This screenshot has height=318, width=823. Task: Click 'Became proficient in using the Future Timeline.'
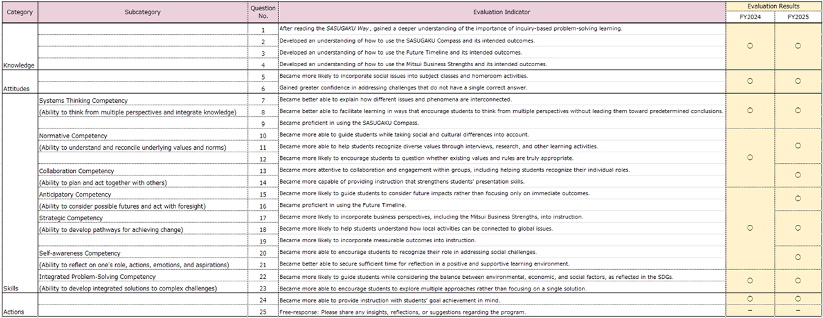343,206
